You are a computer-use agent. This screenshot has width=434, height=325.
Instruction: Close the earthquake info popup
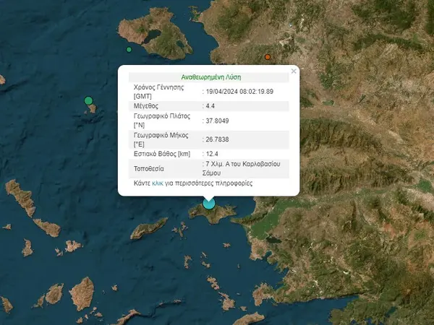pyautogui.click(x=293, y=71)
